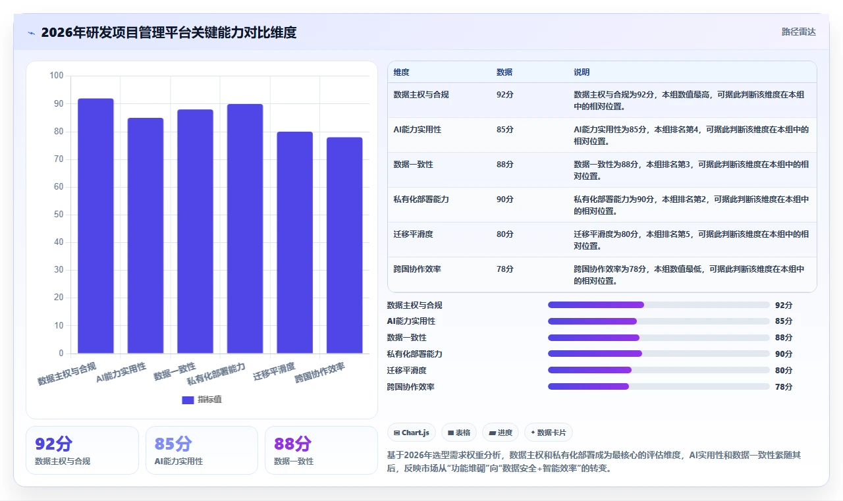Click the description mentioning 本组数值最低
Screen dimensions: 843x501
tap(690, 275)
